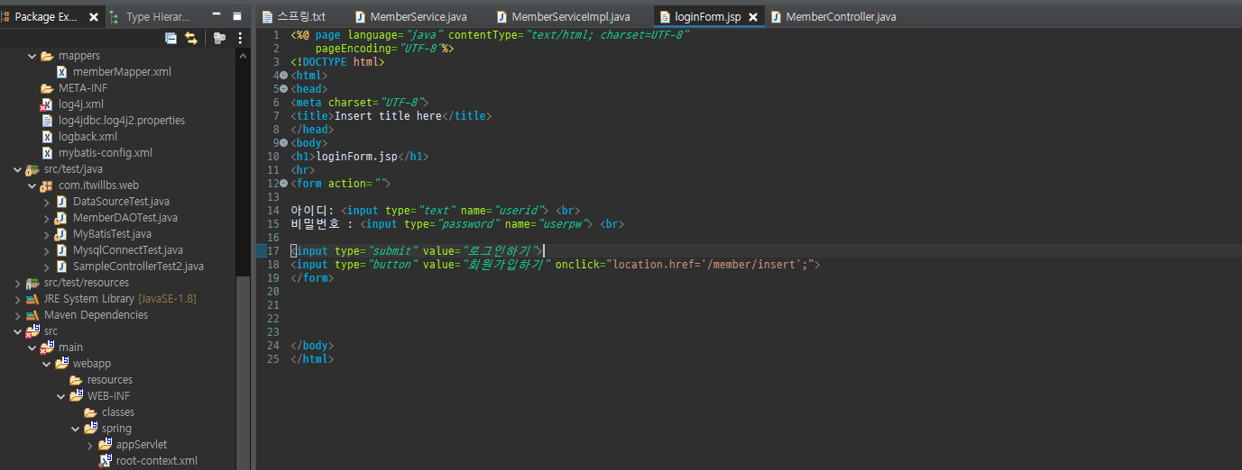Fold the form element at line 12
The height and width of the screenshot is (470, 1242).
coord(283,184)
